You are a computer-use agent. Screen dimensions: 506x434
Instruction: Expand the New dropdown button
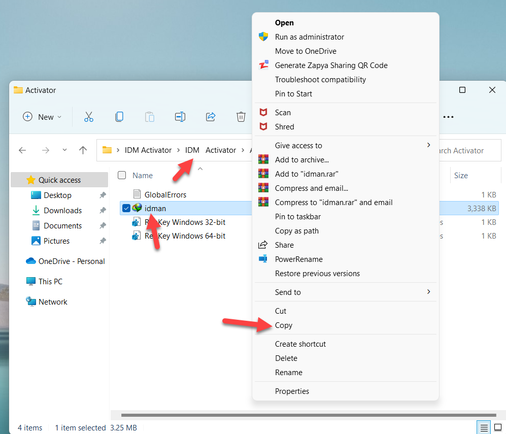43,117
